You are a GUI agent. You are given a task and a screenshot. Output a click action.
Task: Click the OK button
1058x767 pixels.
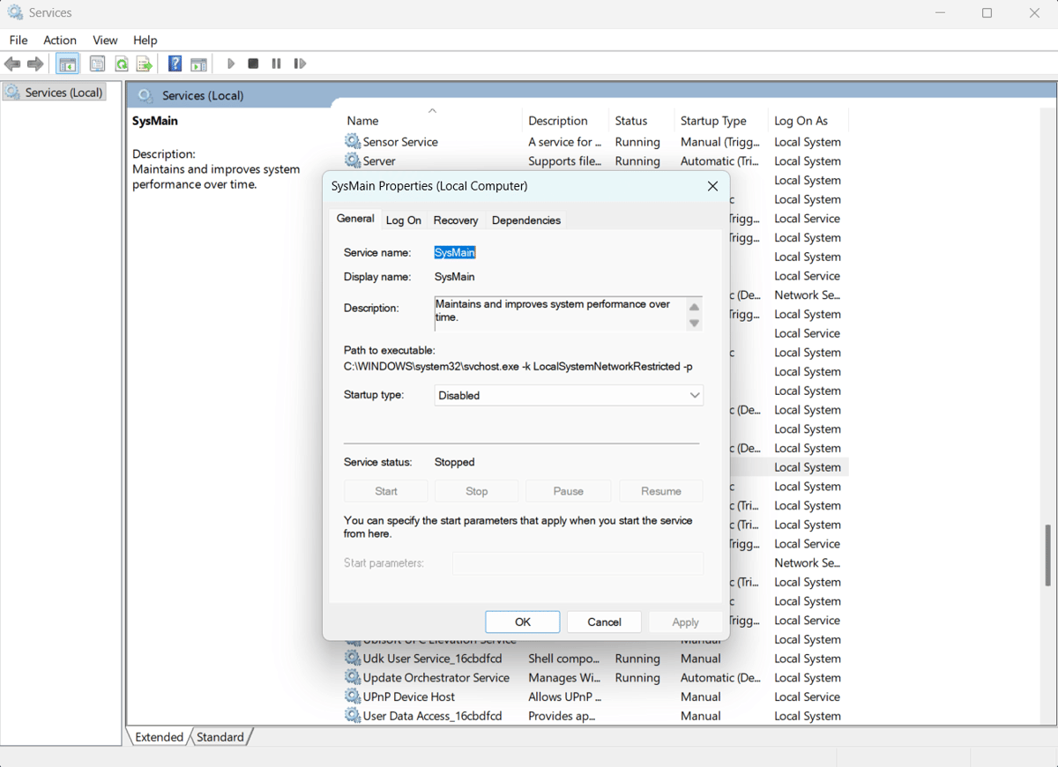[523, 622]
